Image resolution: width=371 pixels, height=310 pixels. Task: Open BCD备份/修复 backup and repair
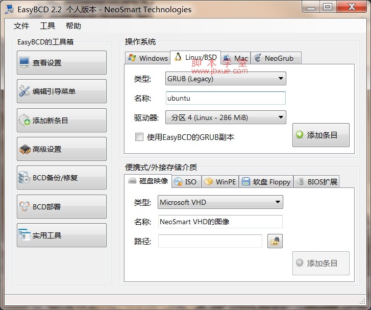click(62, 178)
